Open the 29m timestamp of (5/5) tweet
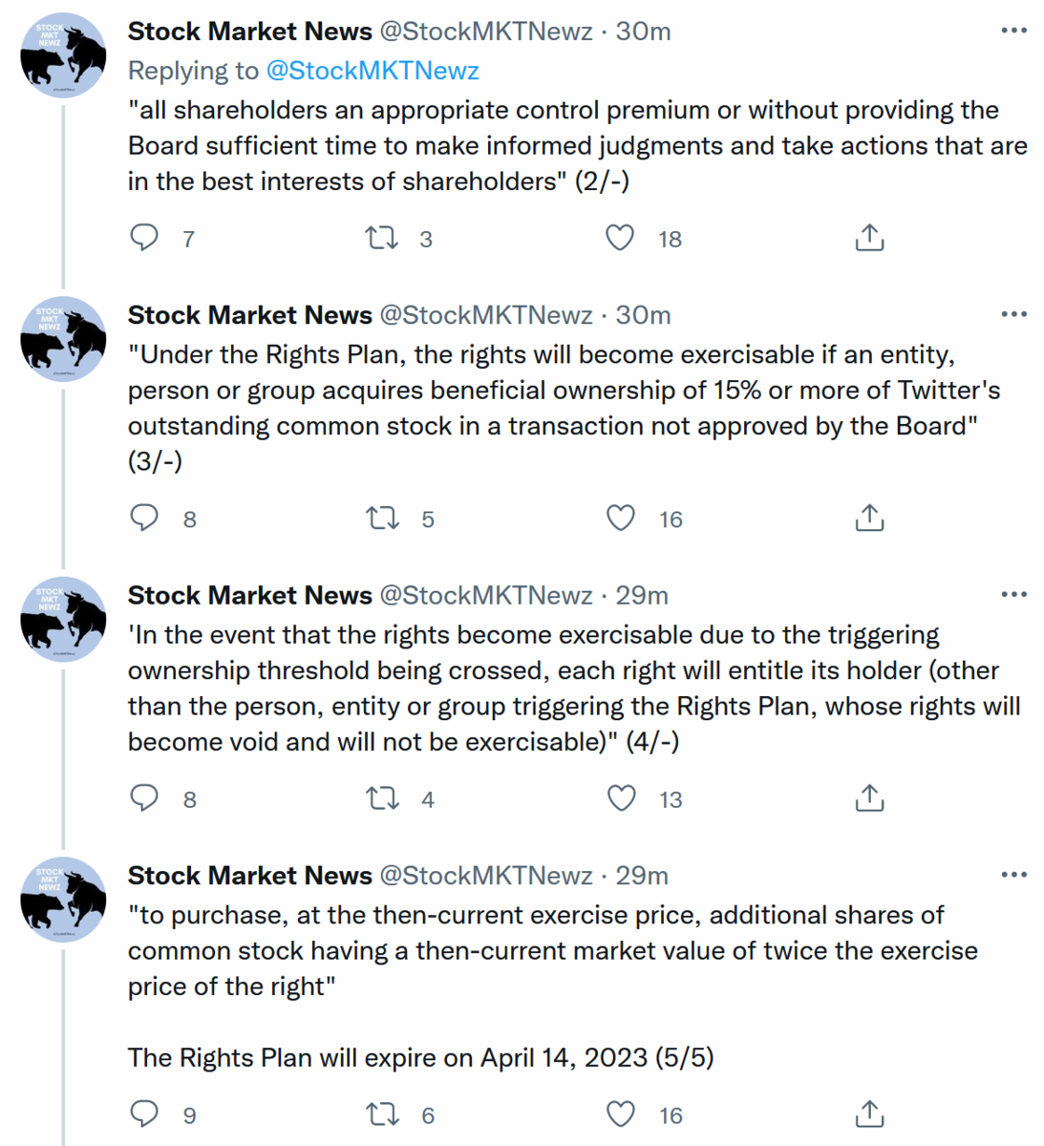Image resolution: width=1044 pixels, height=1146 pixels. 641,876
